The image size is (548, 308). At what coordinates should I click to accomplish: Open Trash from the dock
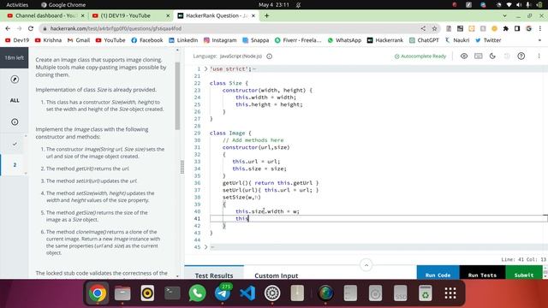tap(426, 293)
